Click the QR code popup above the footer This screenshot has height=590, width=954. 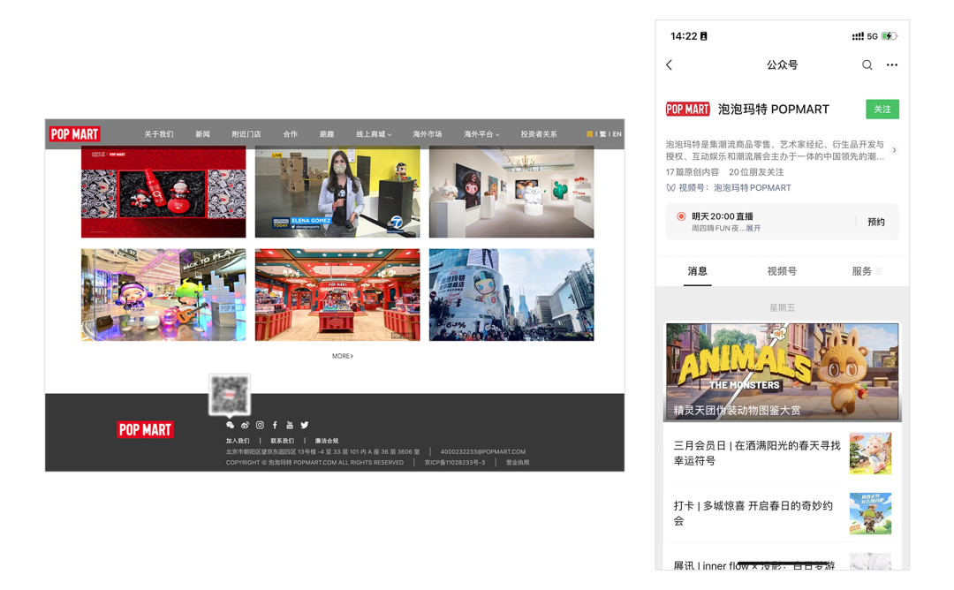click(230, 395)
